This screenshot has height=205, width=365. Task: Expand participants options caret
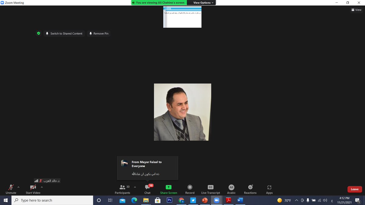tap(135, 187)
